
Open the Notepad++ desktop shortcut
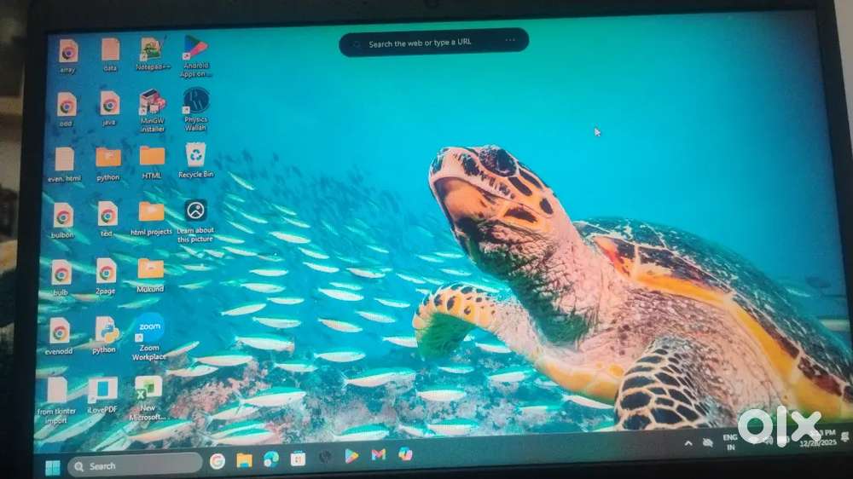pyautogui.click(x=152, y=50)
